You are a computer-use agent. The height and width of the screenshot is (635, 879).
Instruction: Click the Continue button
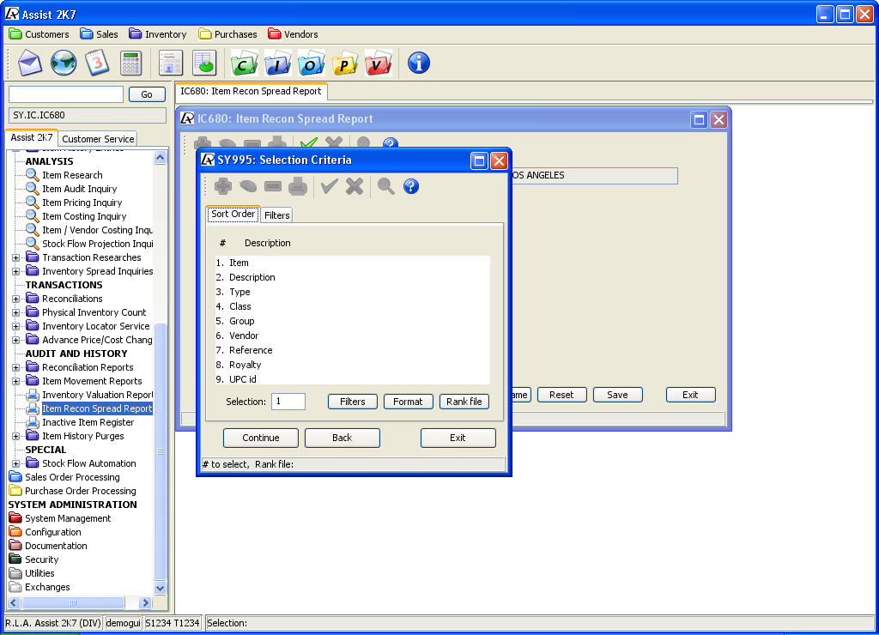point(261,438)
